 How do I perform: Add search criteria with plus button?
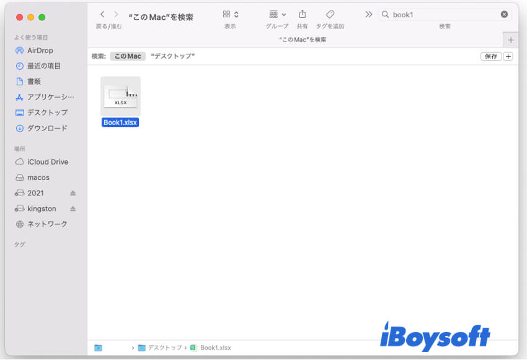pos(508,56)
